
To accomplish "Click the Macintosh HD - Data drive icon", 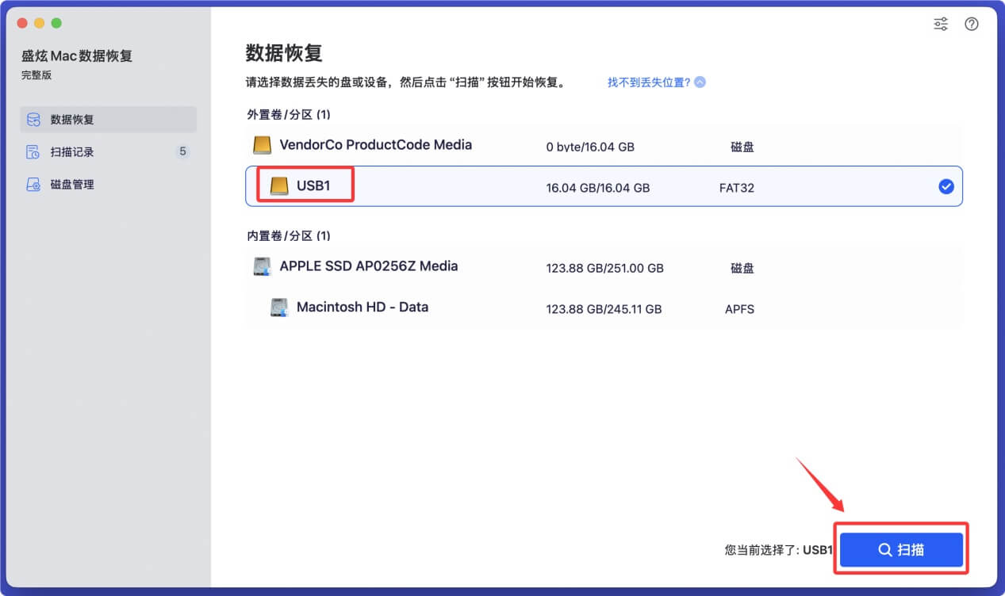I will pyautogui.click(x=280, y=308).
